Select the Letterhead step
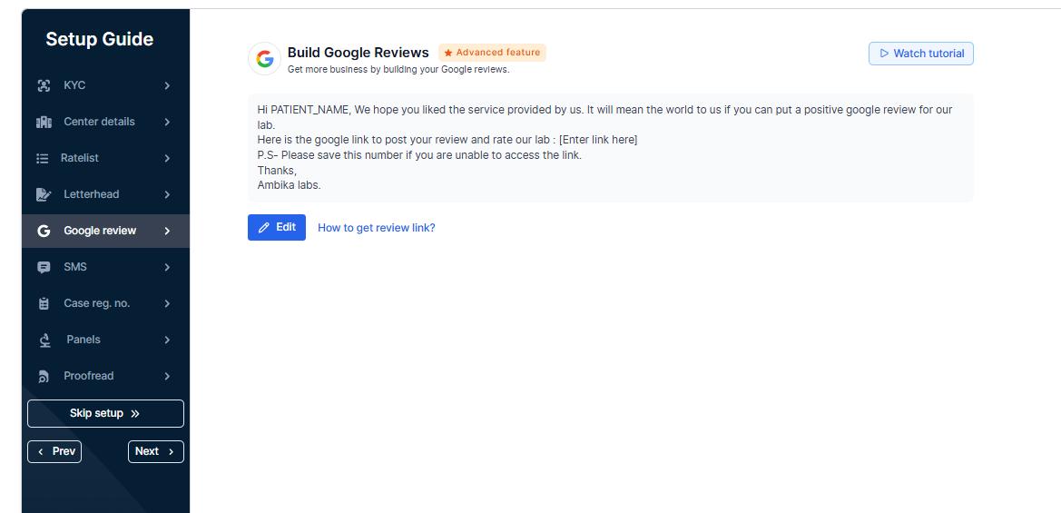 click(x=105, y=194)
